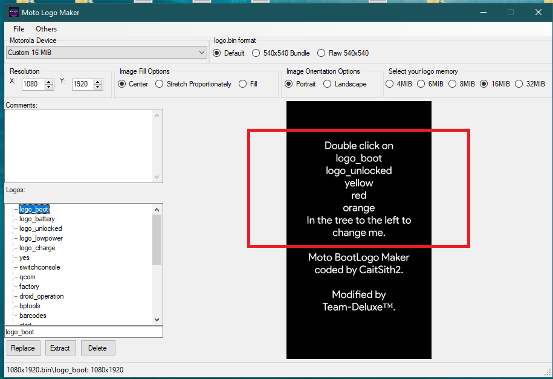Viewport: 553px width, 379px height.
Task: Click the Moto Logo Maker title icon
Action: (x=13, y=13)
